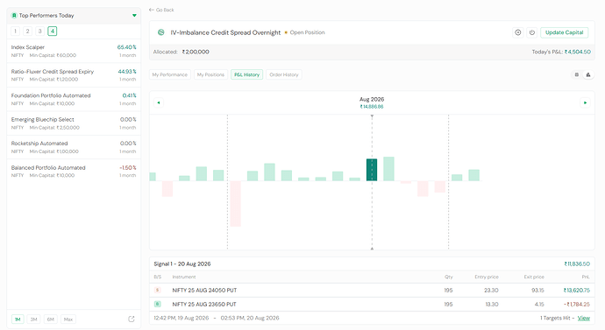Click the Go Back arrow link
Image resolution: width=605 pixels, height=330 pixels.
click(x=161, y=10)
